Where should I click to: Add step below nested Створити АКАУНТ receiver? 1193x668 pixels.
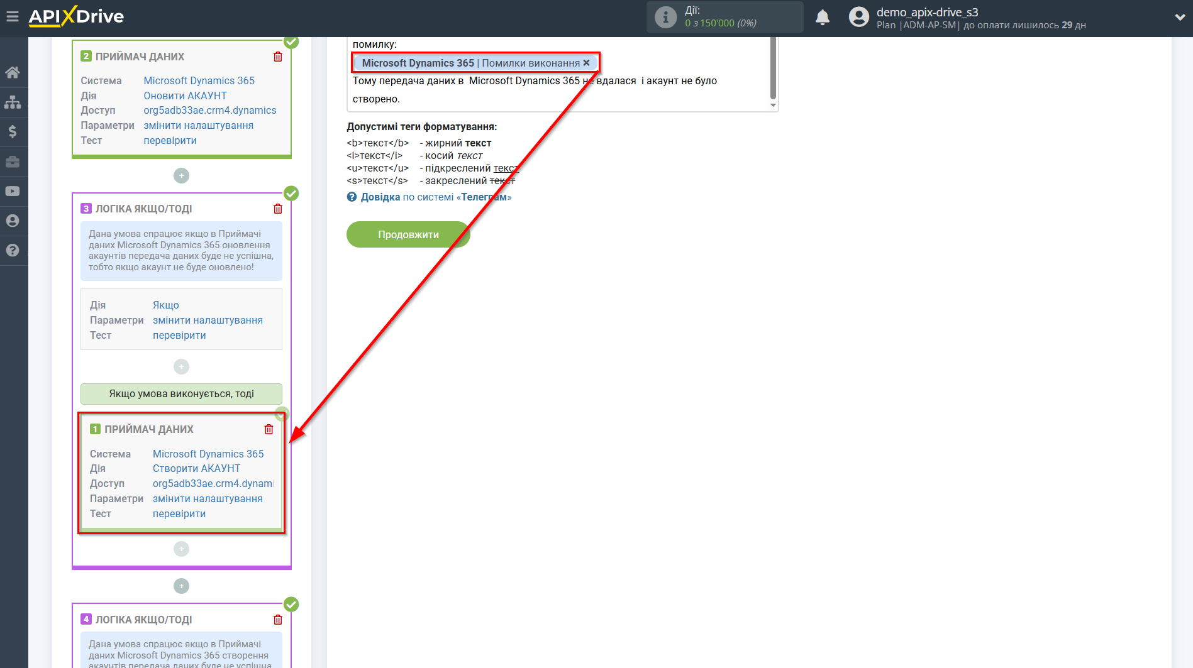pos(181,549)
